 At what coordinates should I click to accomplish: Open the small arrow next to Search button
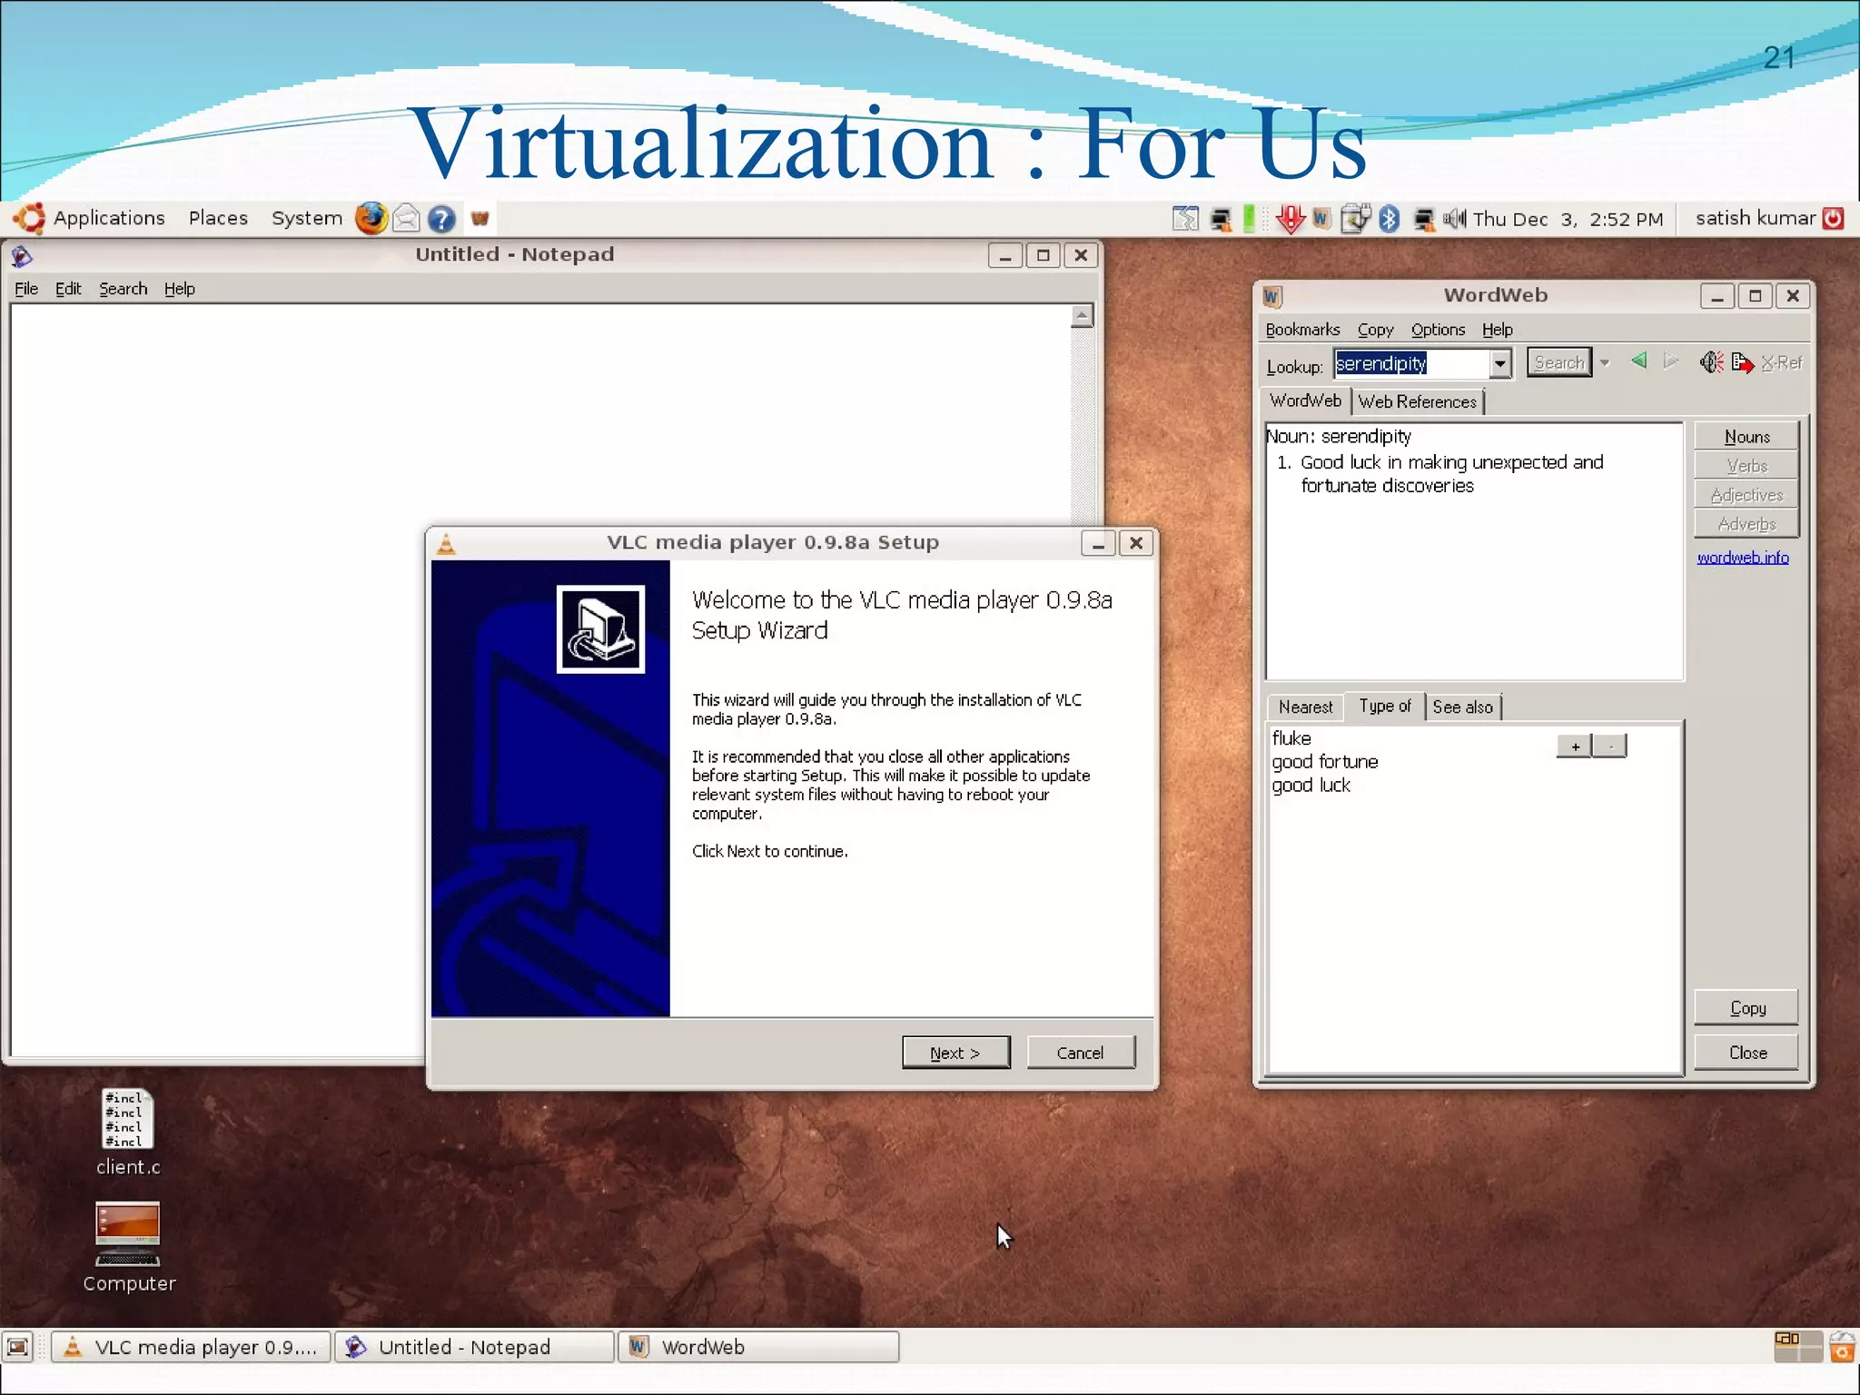[1605, 362]
